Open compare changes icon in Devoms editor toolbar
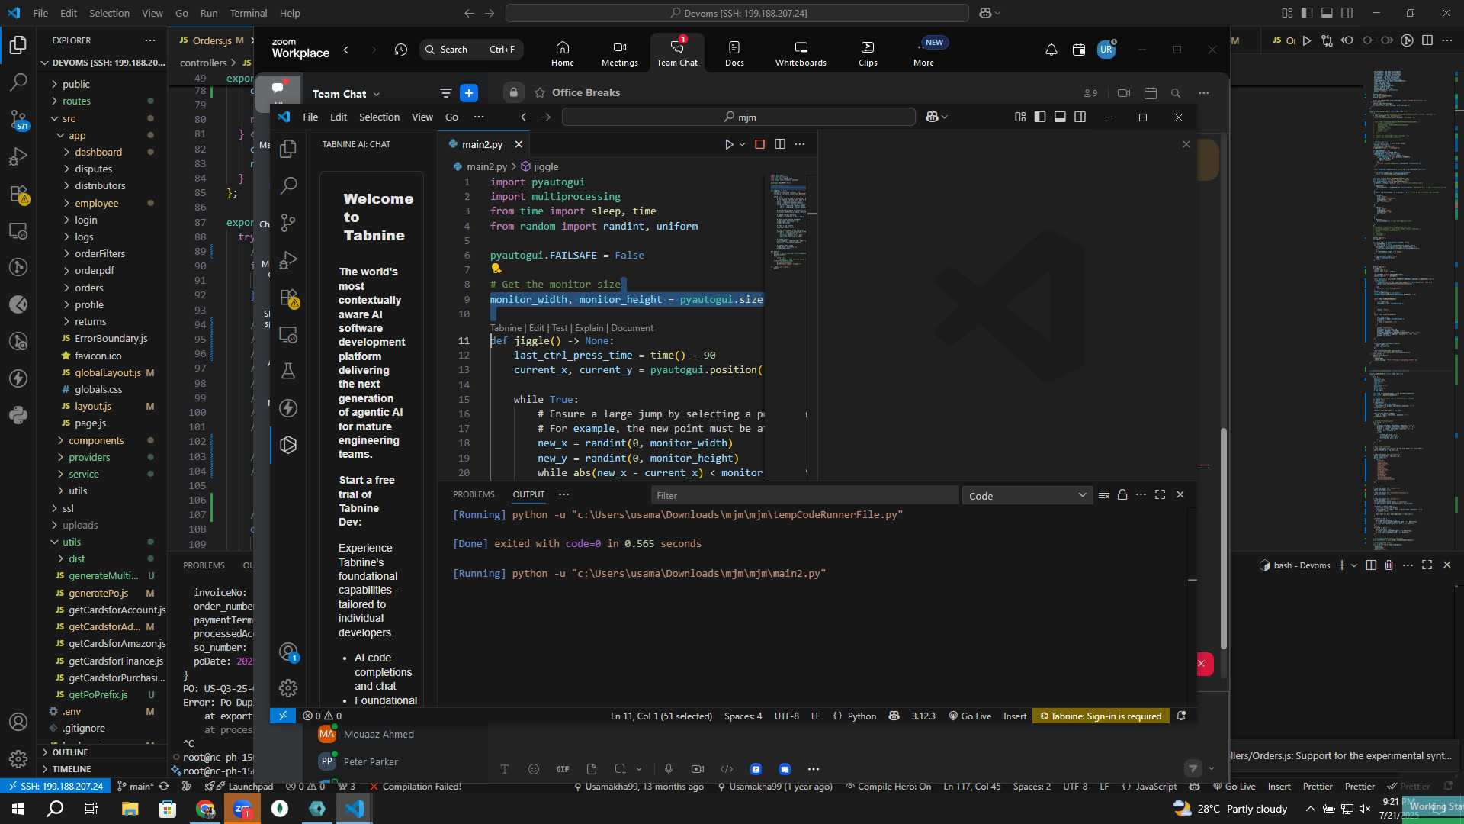 [x=1327, y=40]
